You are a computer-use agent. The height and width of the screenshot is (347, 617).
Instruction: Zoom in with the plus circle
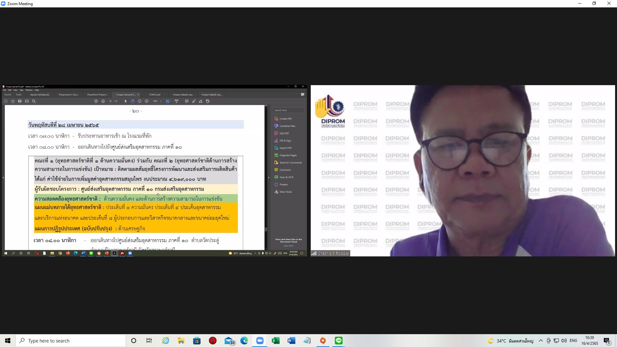(147, 101)
